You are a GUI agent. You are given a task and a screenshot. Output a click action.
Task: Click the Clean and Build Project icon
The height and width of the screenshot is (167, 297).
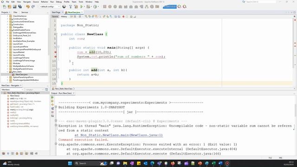tap(76, 6)
